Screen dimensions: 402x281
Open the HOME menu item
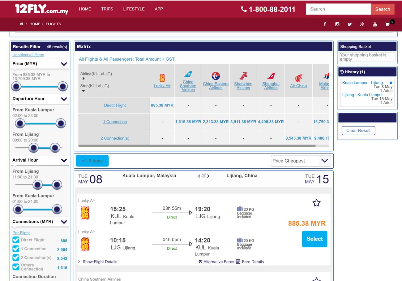click(85, 9)
